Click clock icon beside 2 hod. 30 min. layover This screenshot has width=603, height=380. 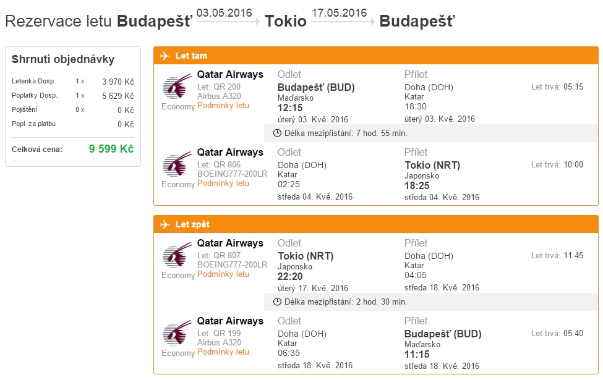(x=277, y=302)
